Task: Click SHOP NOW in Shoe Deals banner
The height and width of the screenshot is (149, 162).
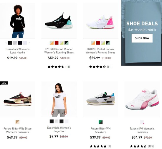Action: (142, 38)
